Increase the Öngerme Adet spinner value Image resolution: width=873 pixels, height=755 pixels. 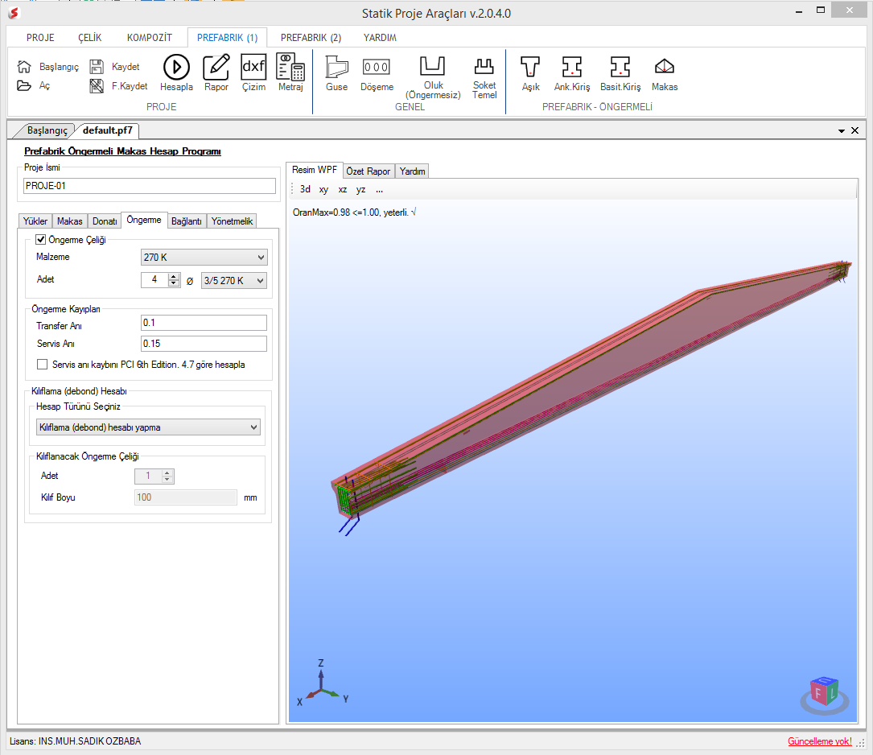point(174,277)
